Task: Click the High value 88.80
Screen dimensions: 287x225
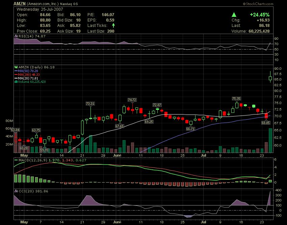Action: (x=45, y=20)
